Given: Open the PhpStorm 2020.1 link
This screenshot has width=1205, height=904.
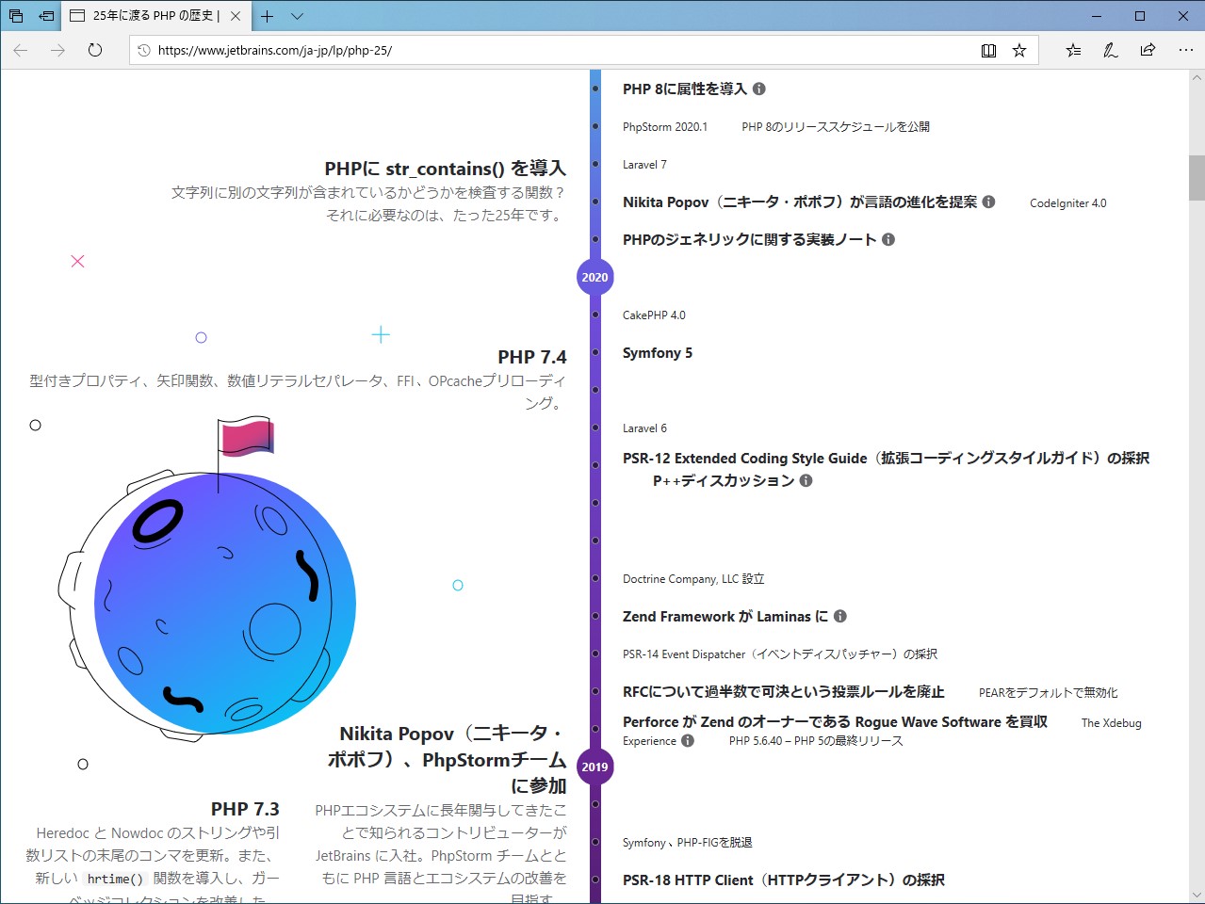Looking at the screenshot, I should pyautogui.click(x=665, y=125).
